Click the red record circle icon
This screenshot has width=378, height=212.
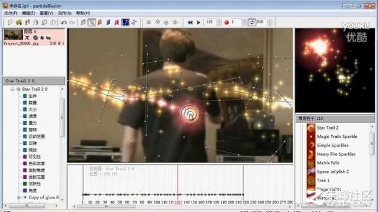pos(226,22)
